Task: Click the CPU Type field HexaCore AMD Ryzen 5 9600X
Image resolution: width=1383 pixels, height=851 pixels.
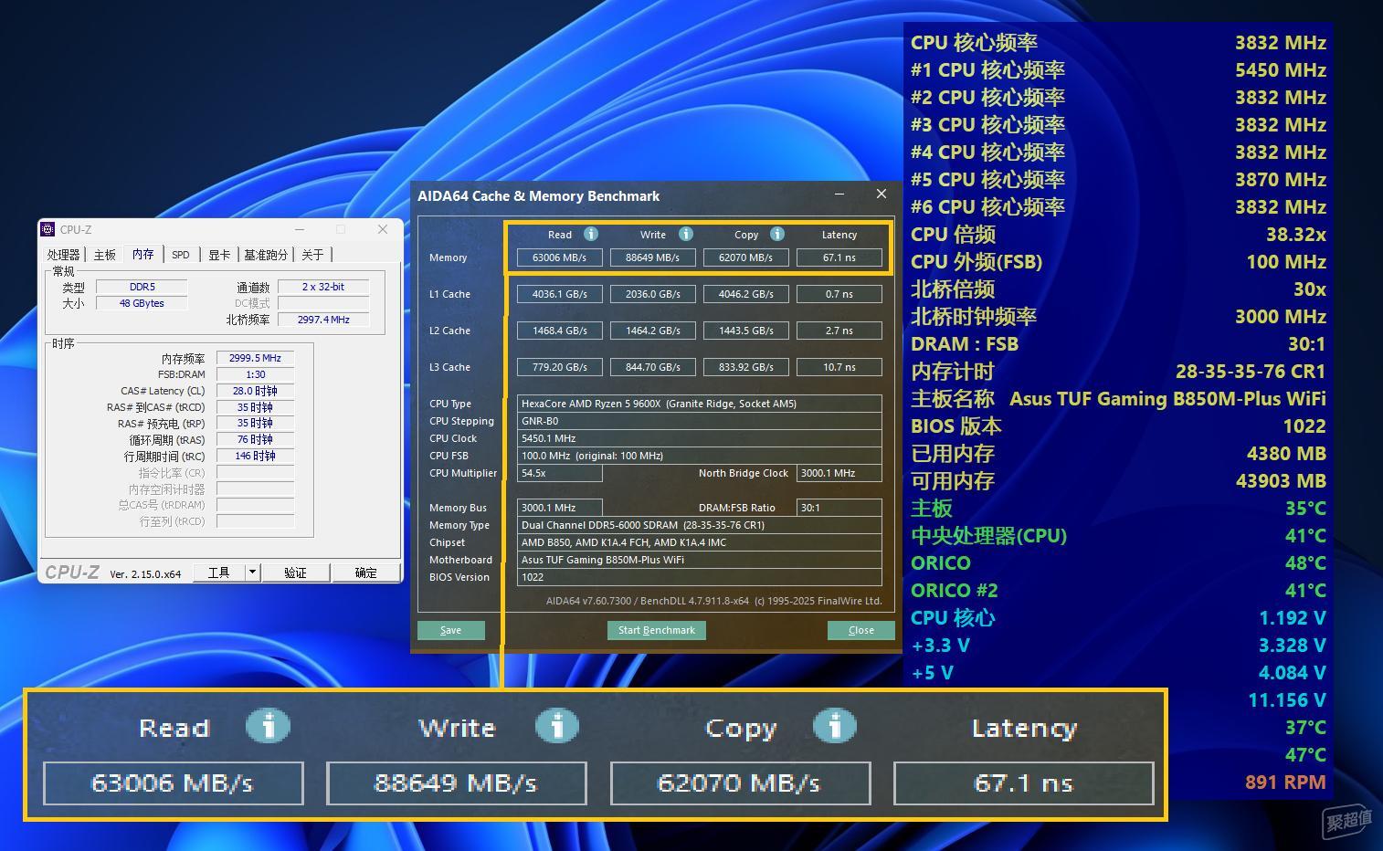Action: 700,404
